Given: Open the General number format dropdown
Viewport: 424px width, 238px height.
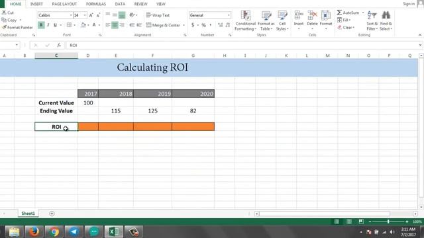Looking at the screenshot, I should [229, 15].
